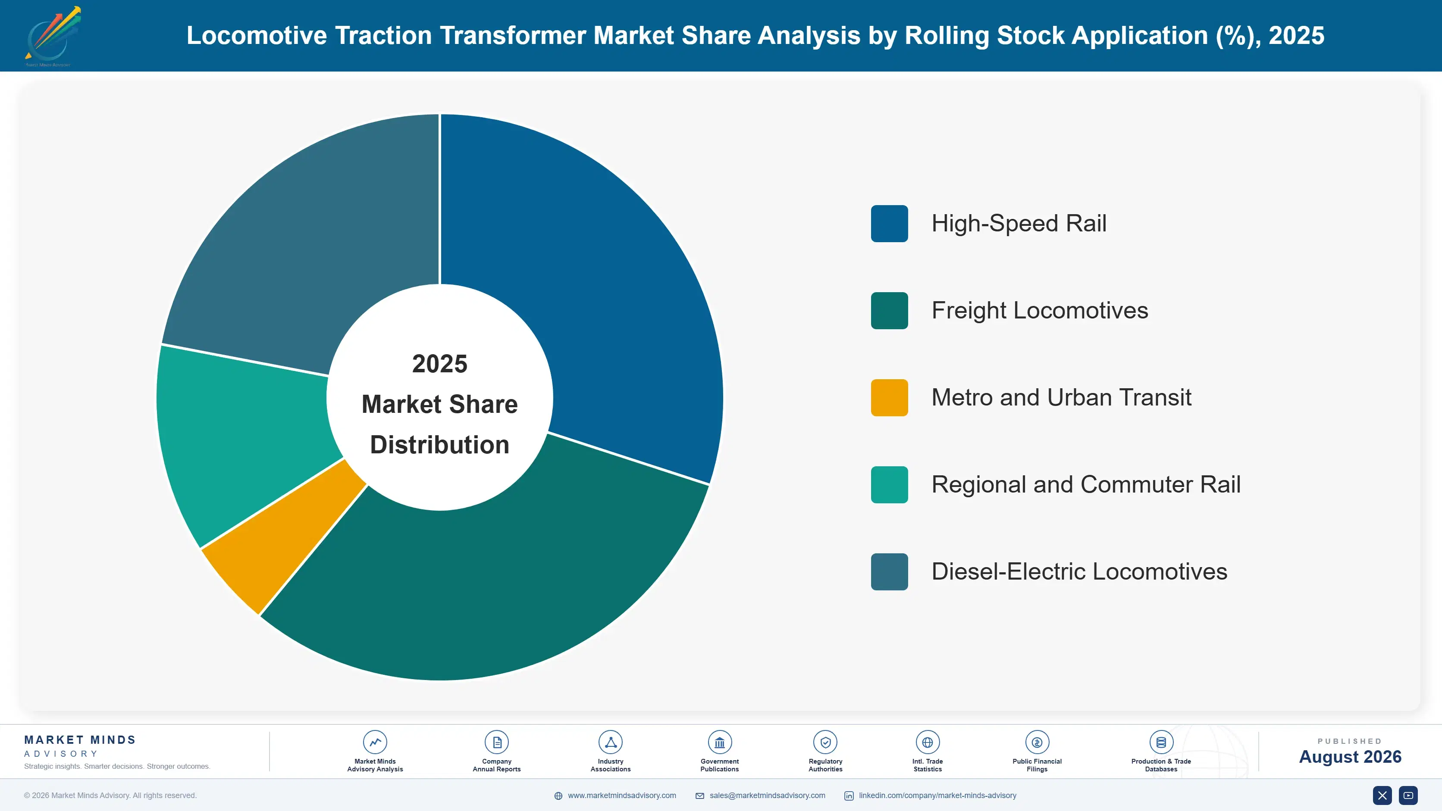Click the Regulatory Authorities shield icon
Screen dimensions: 1442x811
tap(825, 742)
